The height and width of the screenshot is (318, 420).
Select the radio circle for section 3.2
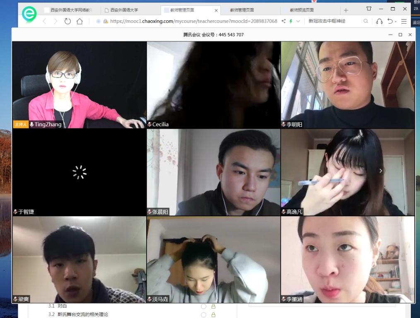click(203, 315)
